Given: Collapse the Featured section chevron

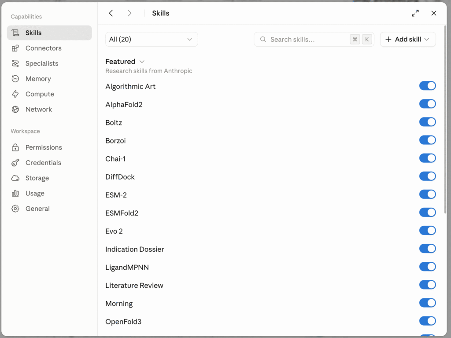Looking at the screenshot, I should (x=142, y=62).
